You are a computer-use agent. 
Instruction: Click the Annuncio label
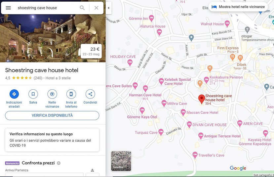click(x=12, y=163)
